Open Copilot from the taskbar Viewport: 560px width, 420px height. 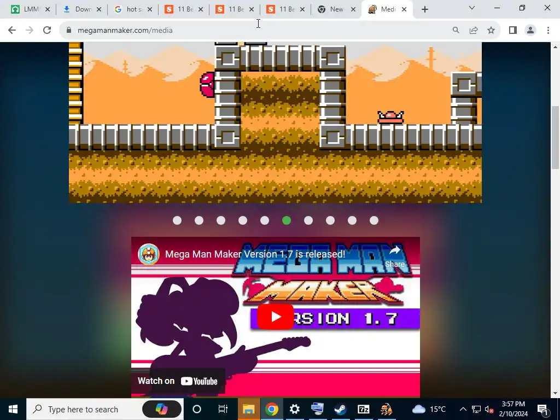click(161, 409)
